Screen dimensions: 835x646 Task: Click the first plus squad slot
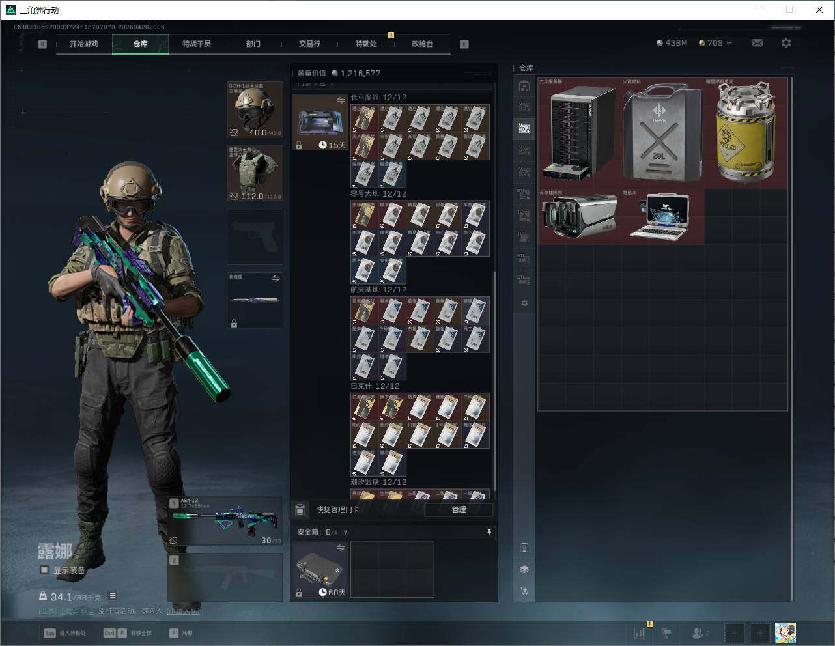(735, 632)
